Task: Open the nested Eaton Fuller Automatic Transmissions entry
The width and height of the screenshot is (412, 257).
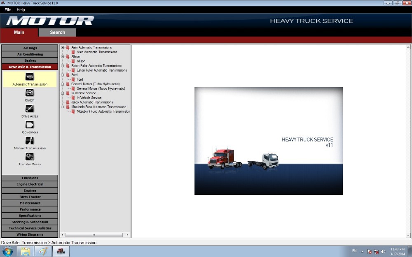Action: pyautogui.click(x=102, y=70)
